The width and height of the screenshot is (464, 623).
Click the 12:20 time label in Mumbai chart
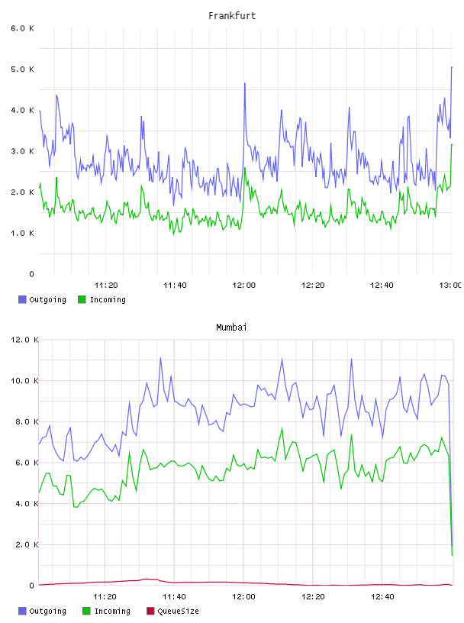(x=313, y=597)
